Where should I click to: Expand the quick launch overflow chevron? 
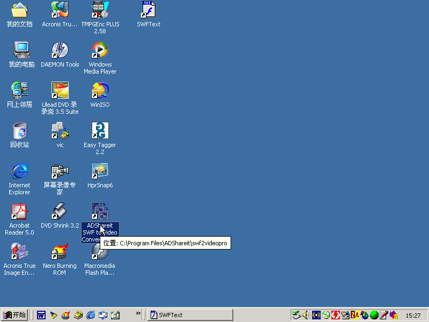(138, 313)
